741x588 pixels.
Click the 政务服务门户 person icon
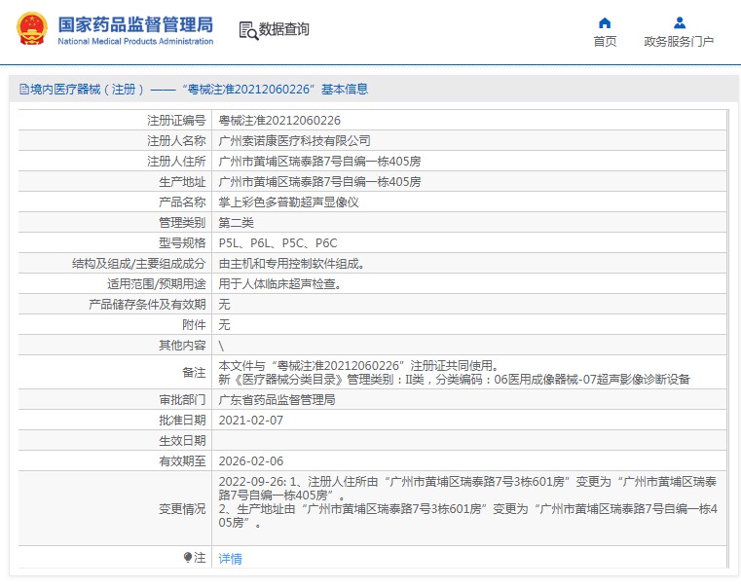tap(679, 22)
